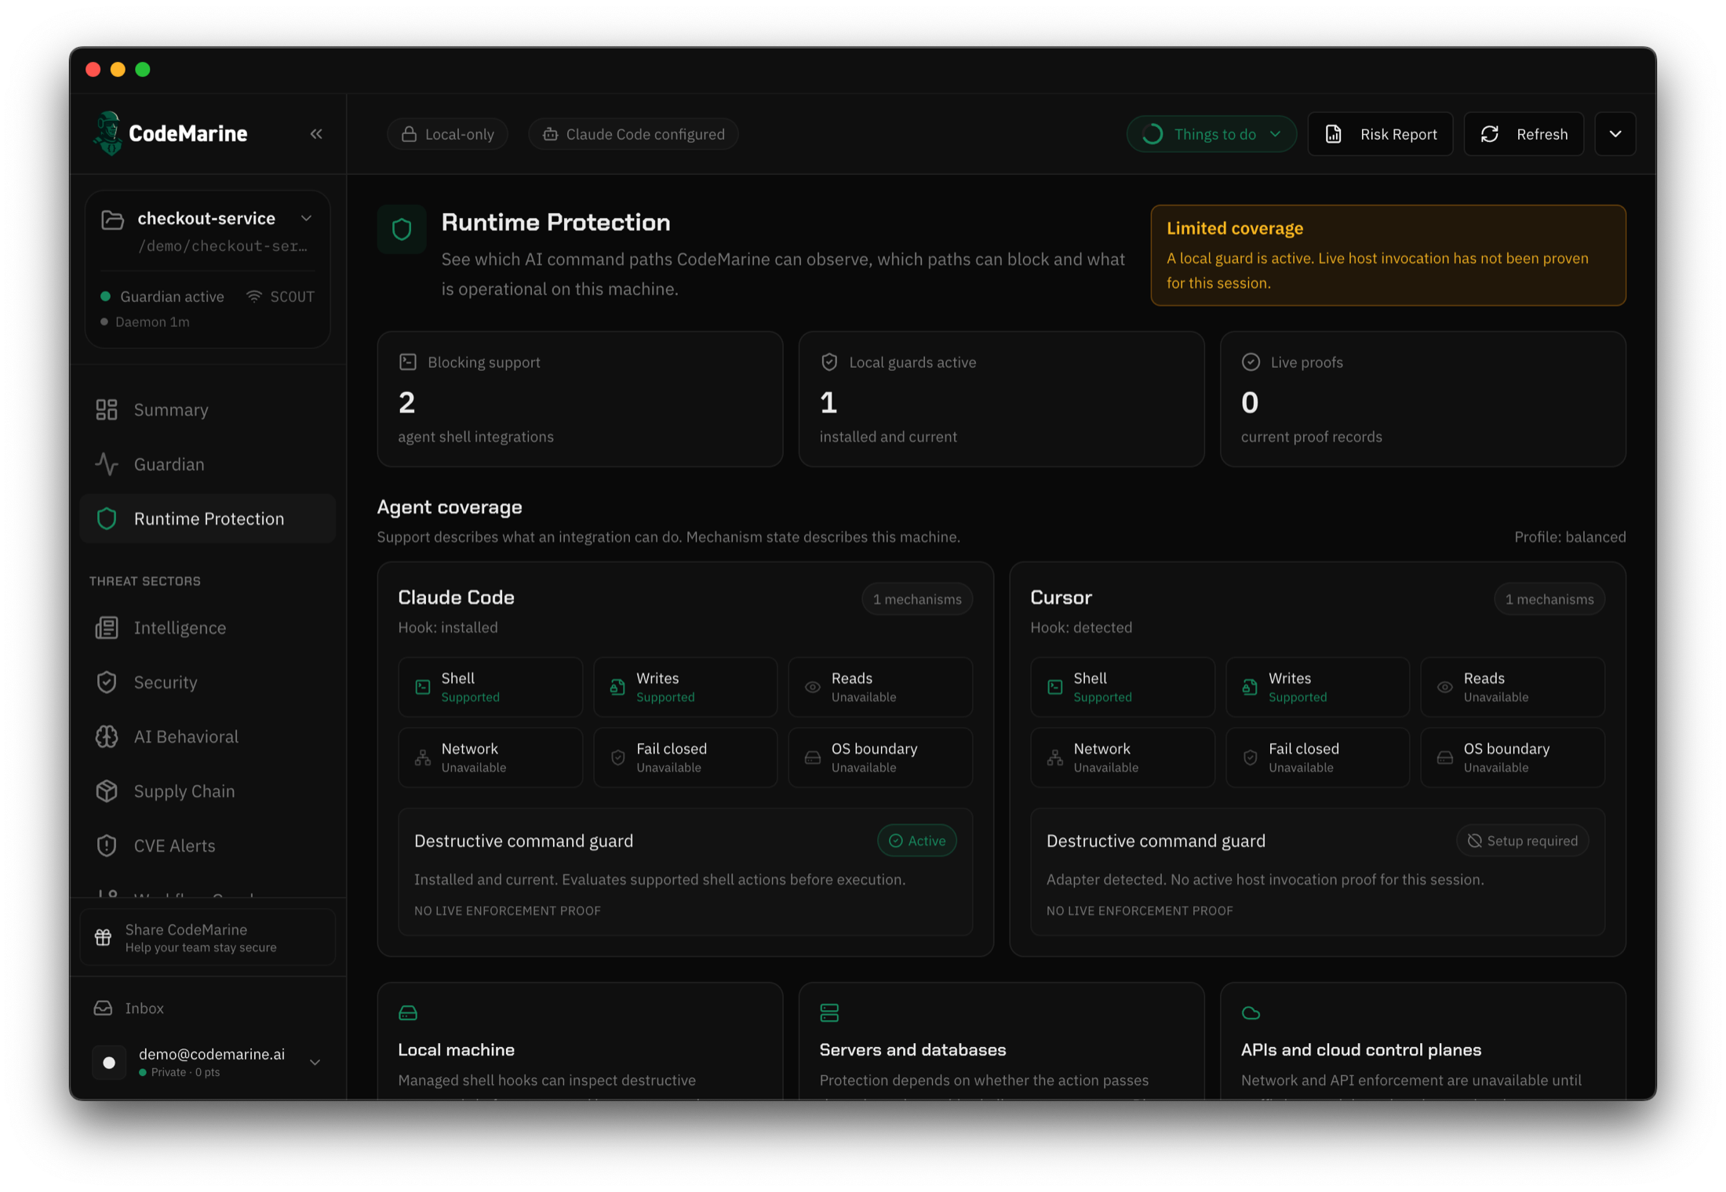This screenshot has width=1726, height=1192.
Task: Open the Security threat sector
Action: (x=208, y=682)
